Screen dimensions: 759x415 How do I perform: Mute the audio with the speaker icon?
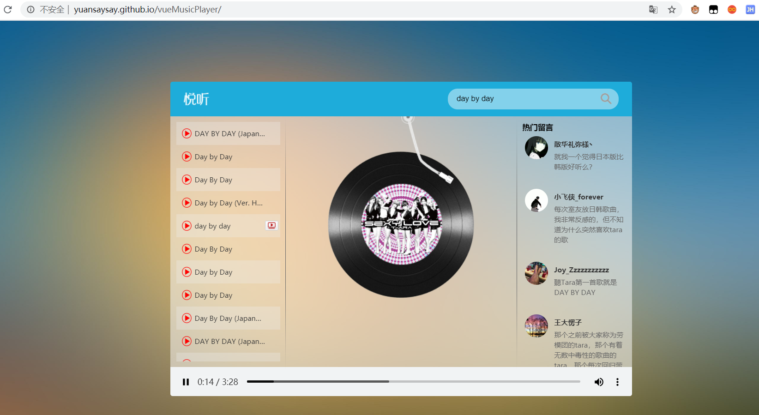tap(599, 382)
